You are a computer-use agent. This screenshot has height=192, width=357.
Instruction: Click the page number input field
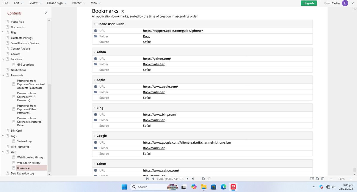point(170,179)
